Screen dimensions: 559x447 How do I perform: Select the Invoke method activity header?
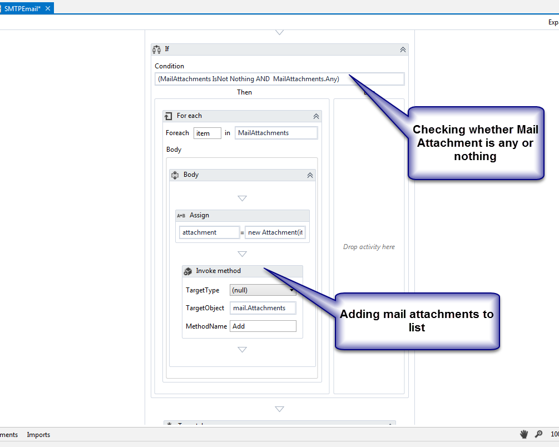243,271
